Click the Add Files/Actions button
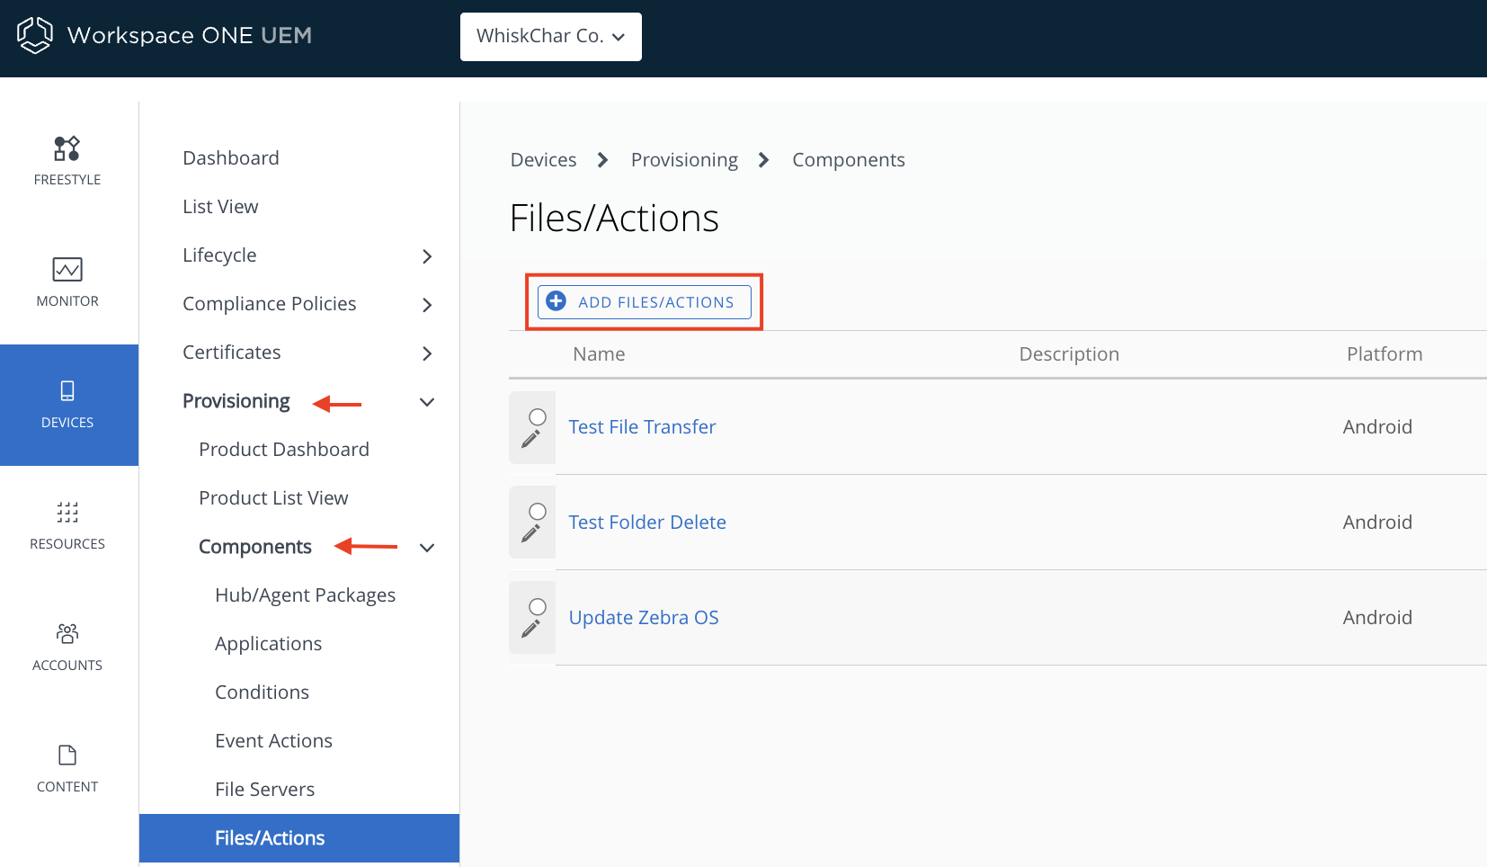1487x867 pixels. tap(645, 302)
